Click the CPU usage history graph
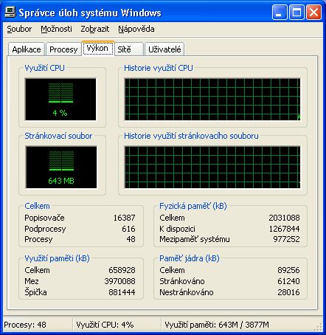The image size is (326, 335). (212, 100)
